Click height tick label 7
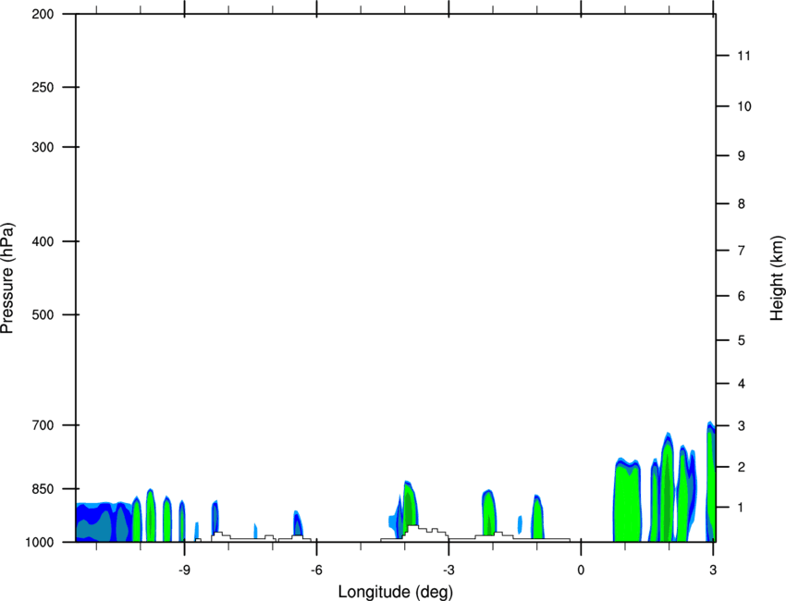Image resolution: width=786 pixels, height=601 pixels. pyautogui.click(x=742, y=251)
